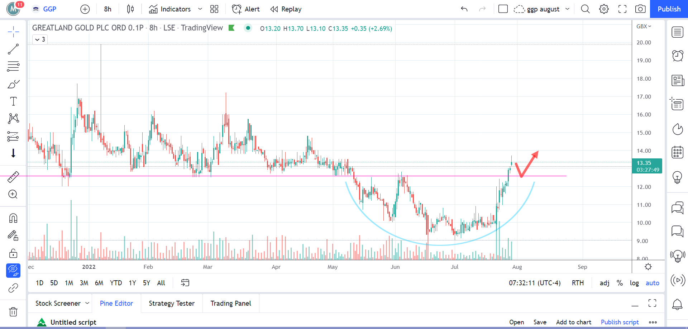The image size is (688, 329).
Task: Select the arrow icon tool
Action: (x=13, y=153)
